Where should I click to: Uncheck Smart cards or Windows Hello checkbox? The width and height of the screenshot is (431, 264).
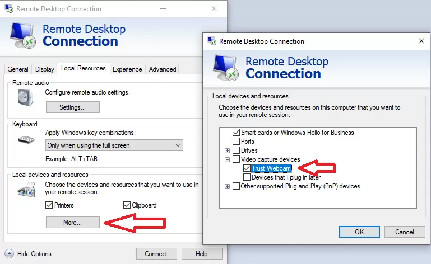236,132
